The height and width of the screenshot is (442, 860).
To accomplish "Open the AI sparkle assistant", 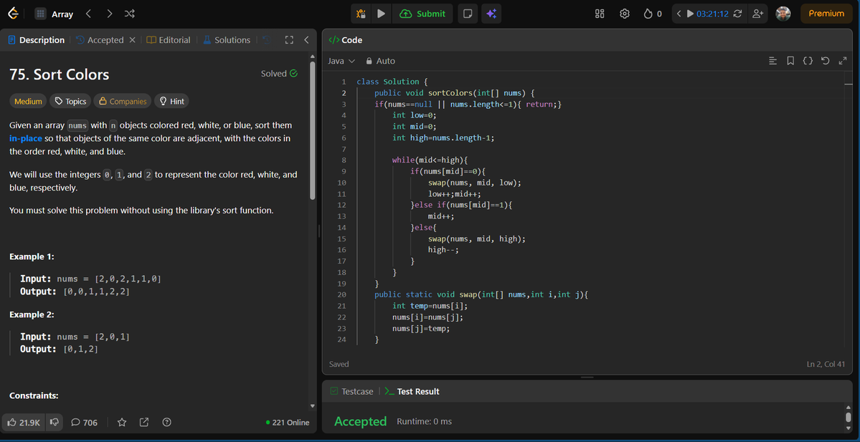I will [x=491, y=14].
